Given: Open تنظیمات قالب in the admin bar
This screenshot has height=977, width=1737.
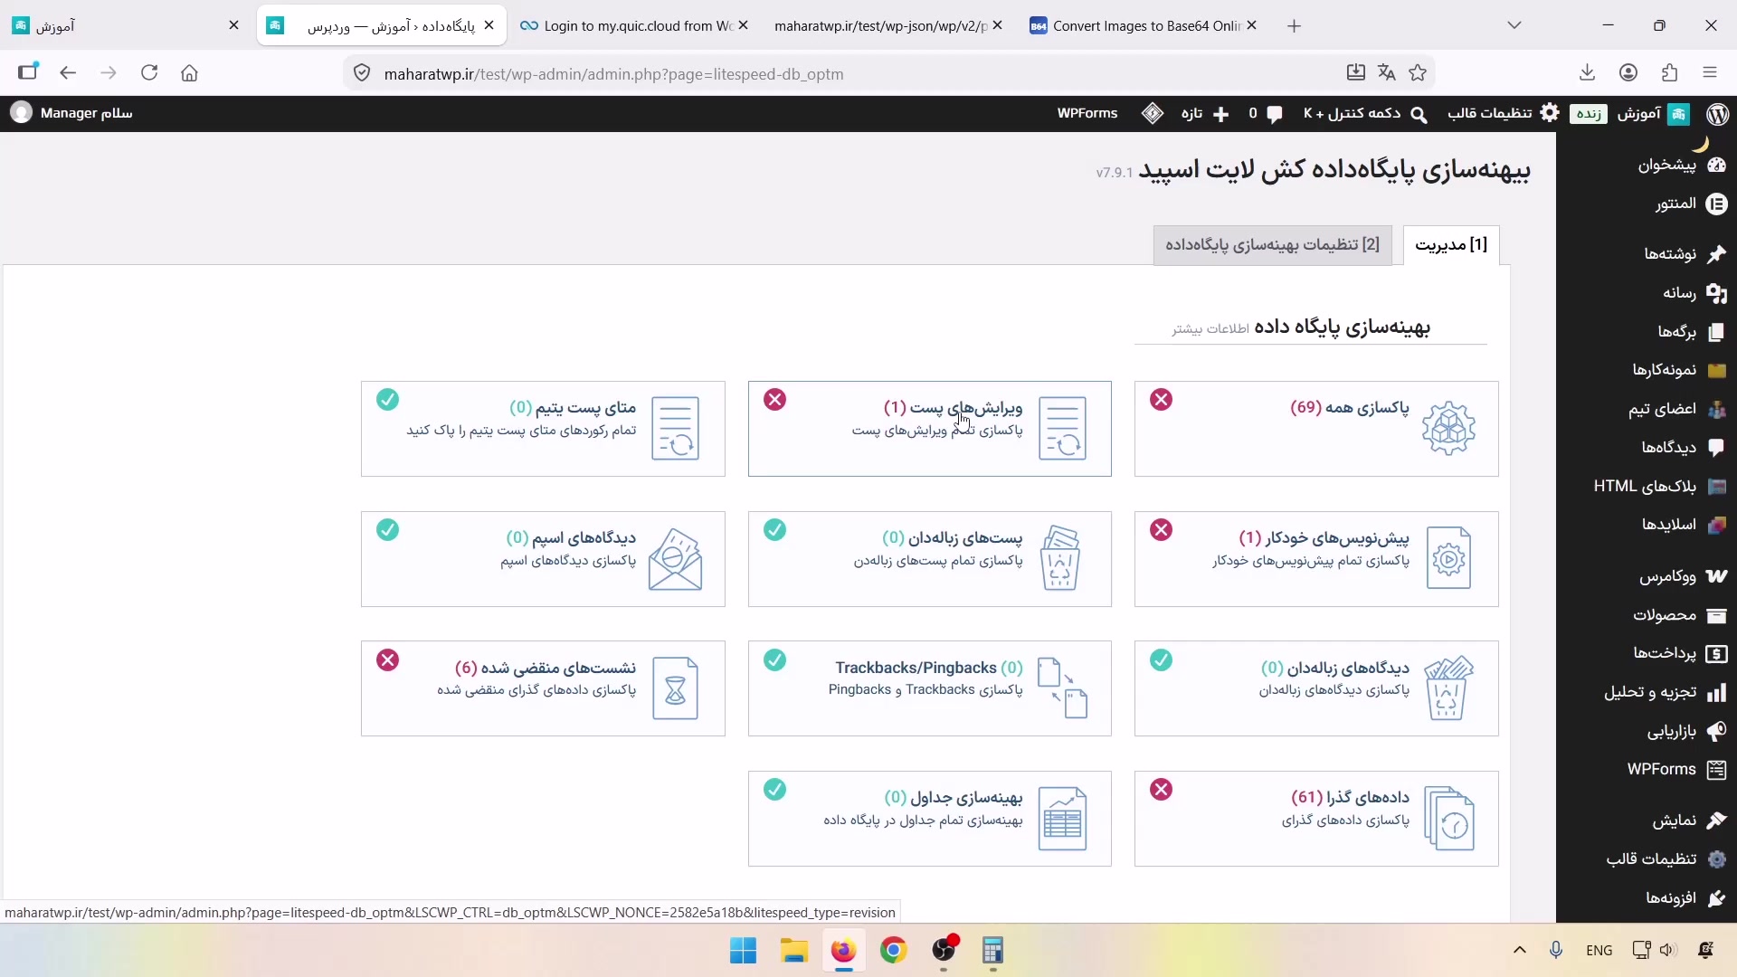Looking at the screenshot, I should (1503, 113).
